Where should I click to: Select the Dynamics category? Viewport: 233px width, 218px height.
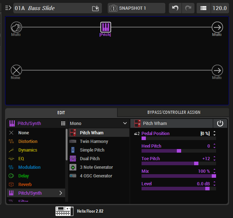pos(36,150)
